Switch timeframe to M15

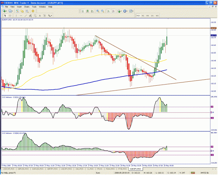138,16
